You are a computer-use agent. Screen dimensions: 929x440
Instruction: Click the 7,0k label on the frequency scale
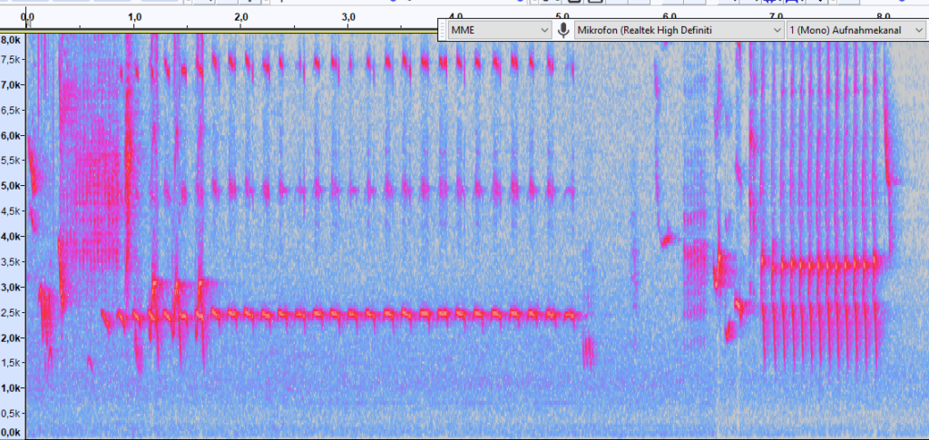point(12,85)
